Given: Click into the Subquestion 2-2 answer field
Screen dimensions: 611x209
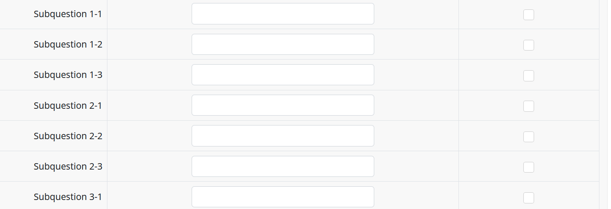Looking at the screenshot, I should point(283,136).
